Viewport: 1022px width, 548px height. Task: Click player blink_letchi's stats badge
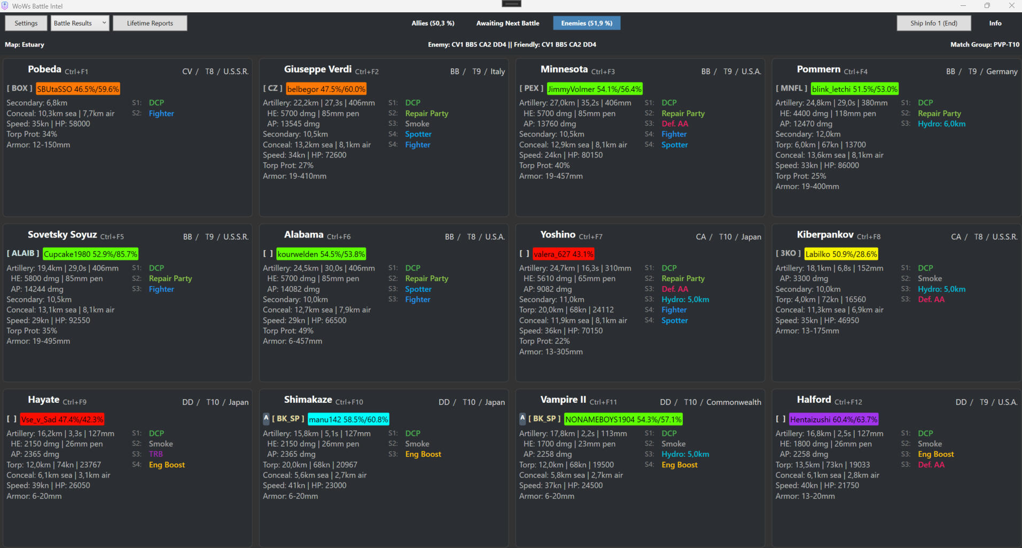(855, 89)
